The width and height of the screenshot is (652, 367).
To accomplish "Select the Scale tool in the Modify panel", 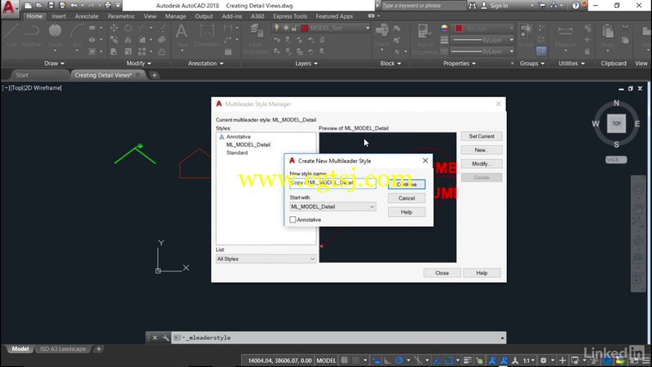I will click(x=128, y=51).
